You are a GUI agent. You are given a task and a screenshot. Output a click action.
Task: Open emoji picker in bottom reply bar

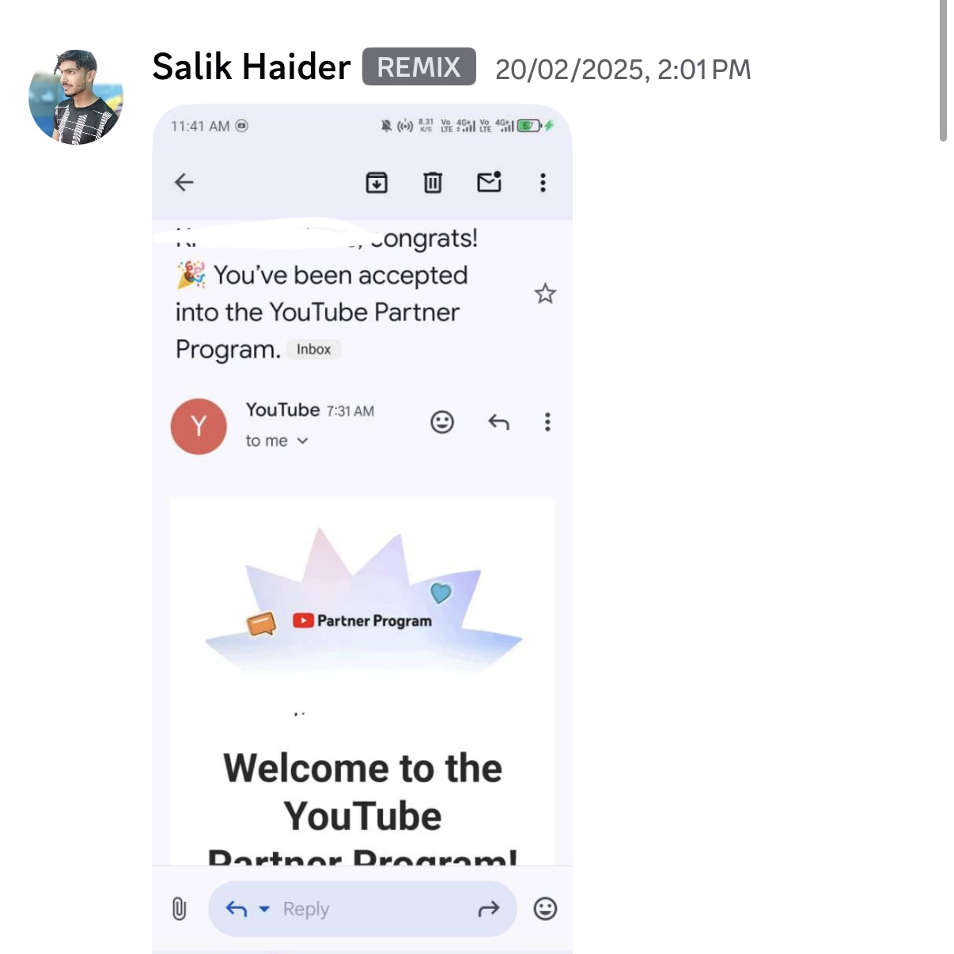point(545,909)
